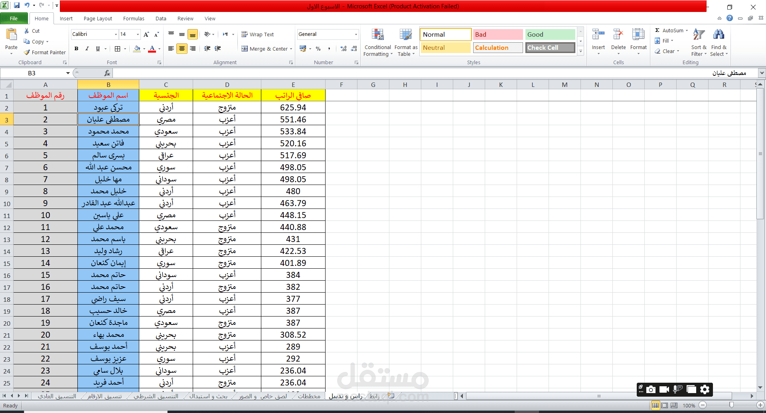This screenshot has width=766, height=413.
Task: Click inside the formula bar
Action: point(435,73)
